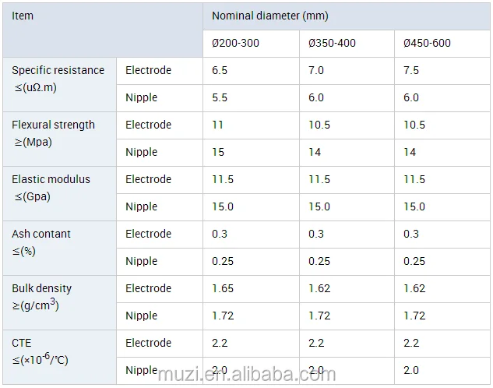Click the 11 flexural strength electrode value
Image resolution: width=493 pixels, height=388 pixels.
[x=218, y=125]
